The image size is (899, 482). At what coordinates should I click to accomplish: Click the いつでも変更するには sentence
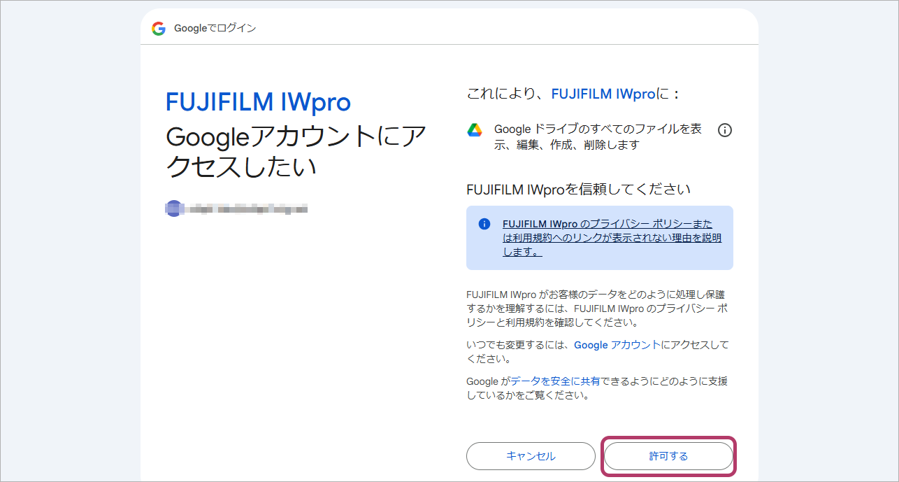[x=598, y=352]
